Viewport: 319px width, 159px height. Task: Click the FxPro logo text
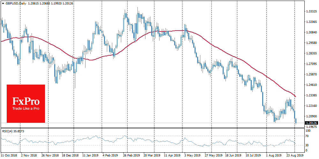point(26,102)
